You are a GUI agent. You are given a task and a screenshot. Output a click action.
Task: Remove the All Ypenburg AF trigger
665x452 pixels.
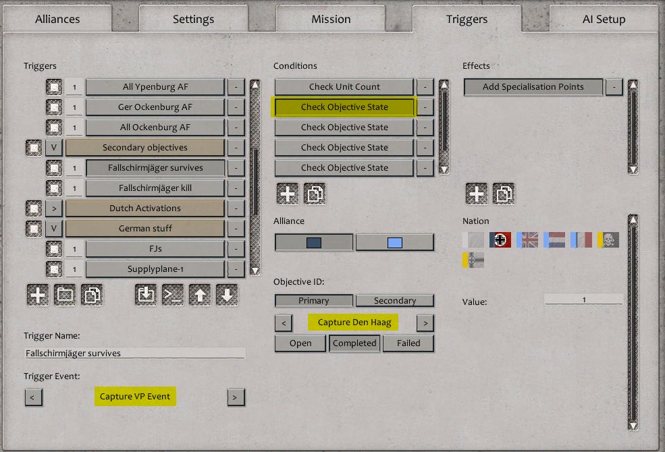(236, 87)
